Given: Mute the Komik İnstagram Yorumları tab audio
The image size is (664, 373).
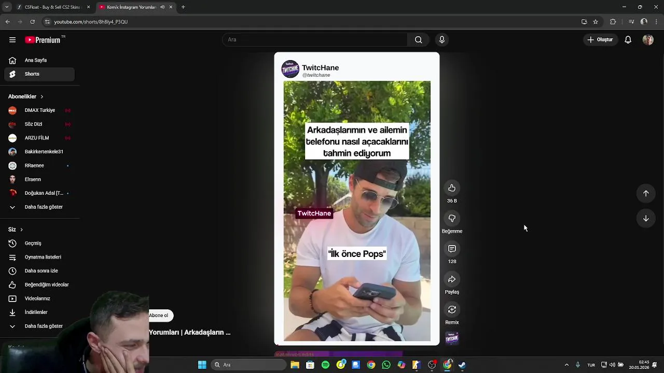Looking at the screenshot, I should (162, 7).
